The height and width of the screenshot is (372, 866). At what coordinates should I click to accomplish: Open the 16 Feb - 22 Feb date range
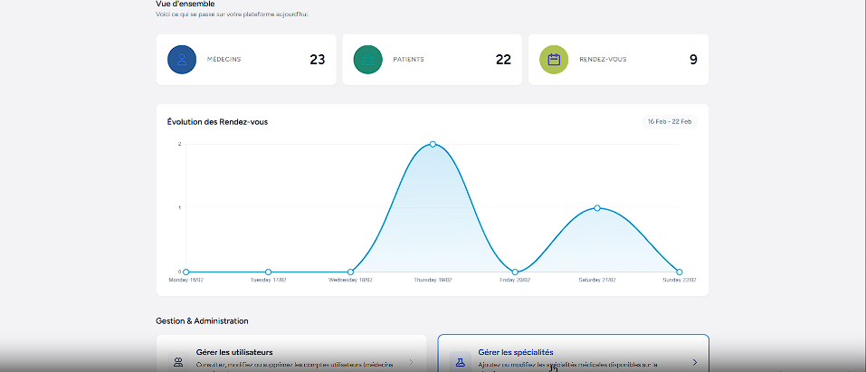coord(668,121)
